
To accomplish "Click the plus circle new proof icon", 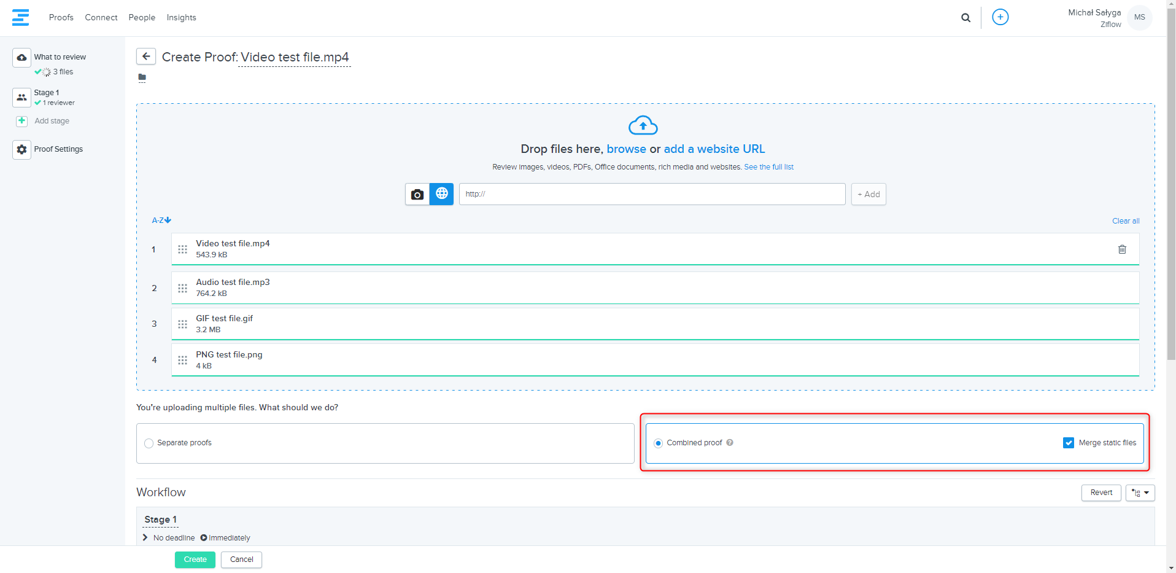I will (1000, 17).
